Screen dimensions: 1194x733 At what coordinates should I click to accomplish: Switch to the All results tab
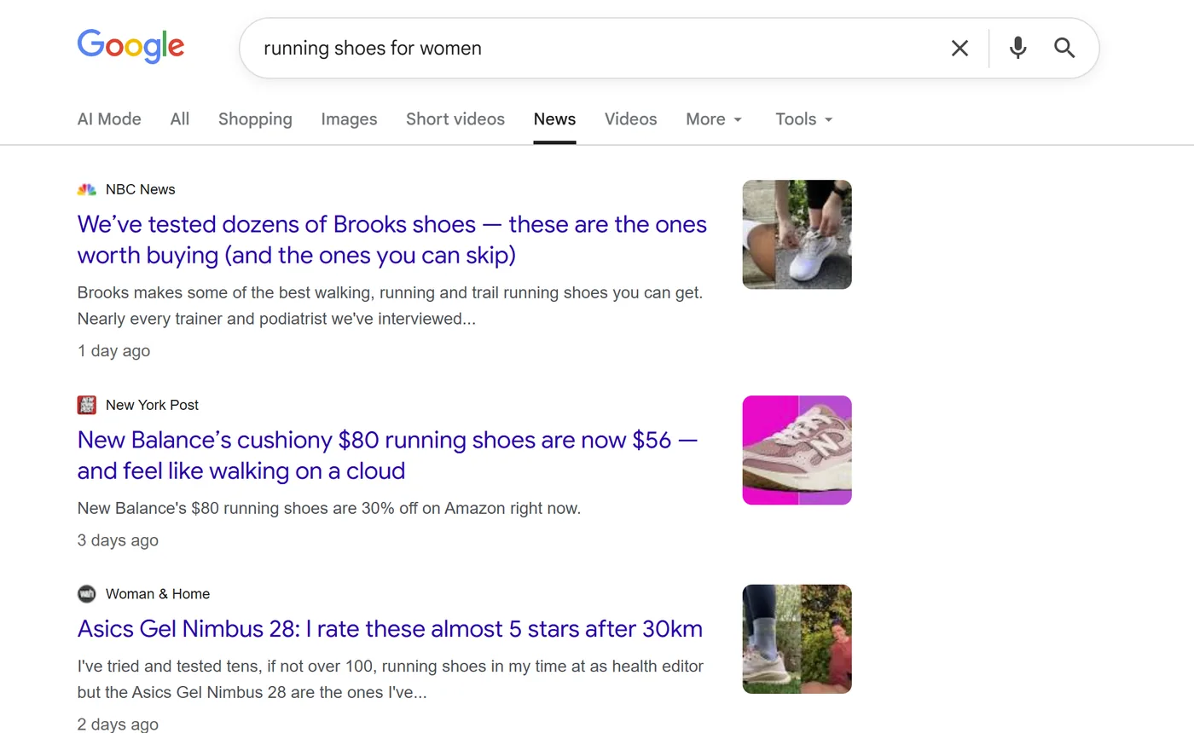point(179,119)
